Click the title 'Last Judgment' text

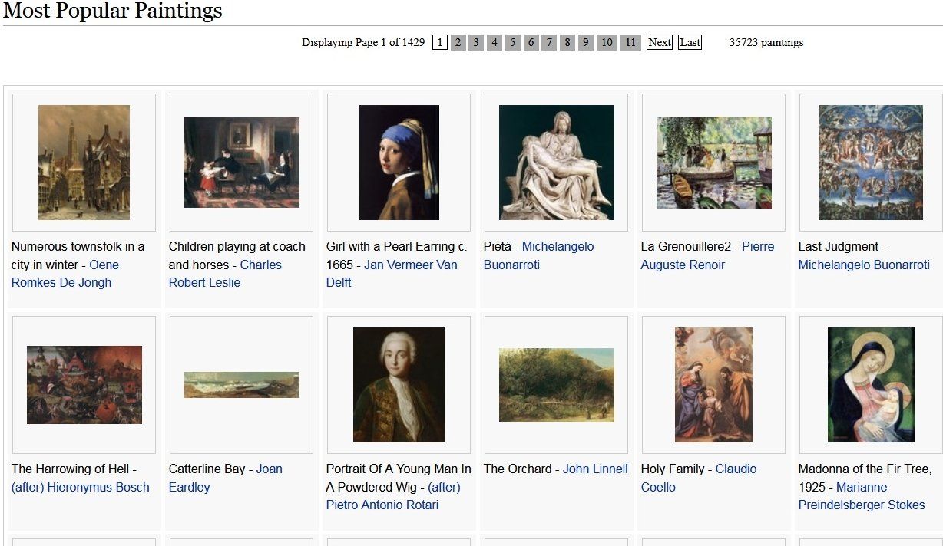[x=839, y=247]
